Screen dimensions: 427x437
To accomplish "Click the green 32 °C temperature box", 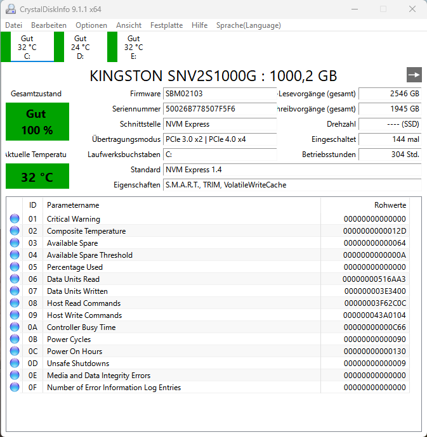I will tap(37, 176).
